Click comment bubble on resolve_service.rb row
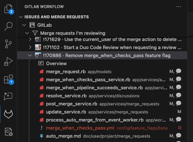This screenshot has width=193, height=142. click(178, 96)
